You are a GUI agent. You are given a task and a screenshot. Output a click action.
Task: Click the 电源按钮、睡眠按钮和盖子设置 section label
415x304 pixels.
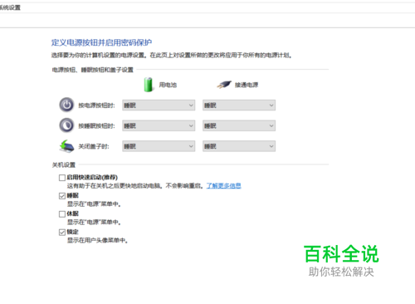click(93, 70)
